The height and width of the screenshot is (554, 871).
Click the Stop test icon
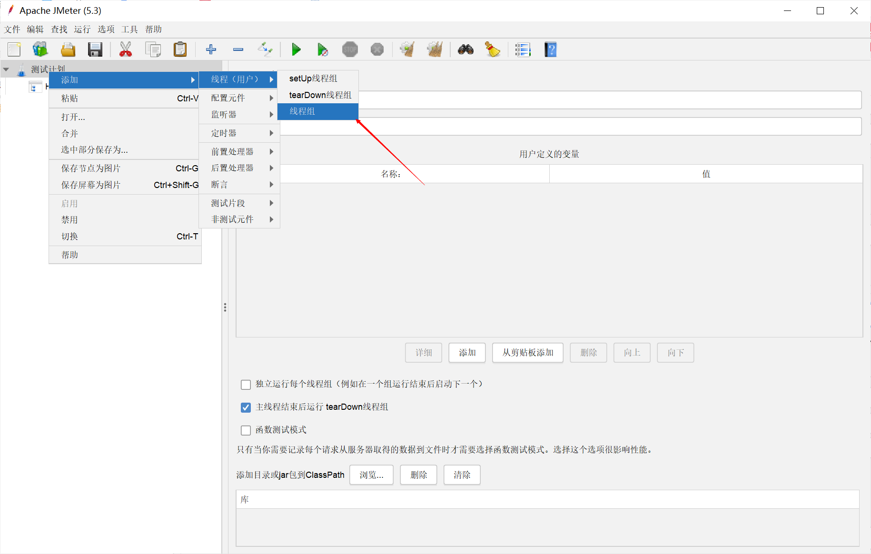pyautogui.click(x=350, y=49)
